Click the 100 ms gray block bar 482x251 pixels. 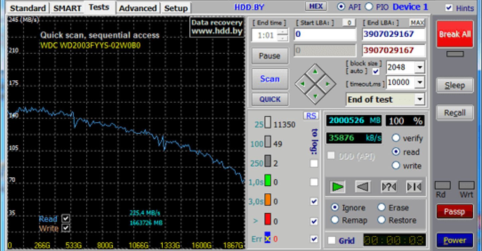click(268, 142)
